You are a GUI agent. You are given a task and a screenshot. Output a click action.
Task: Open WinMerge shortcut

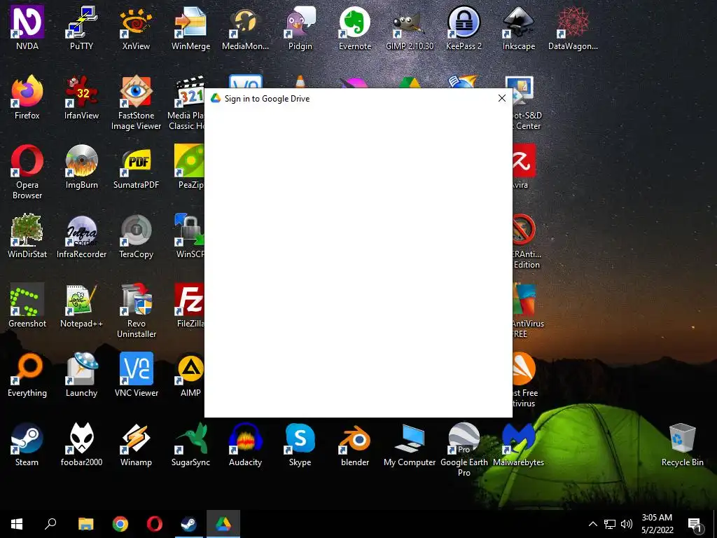(190, 27)
